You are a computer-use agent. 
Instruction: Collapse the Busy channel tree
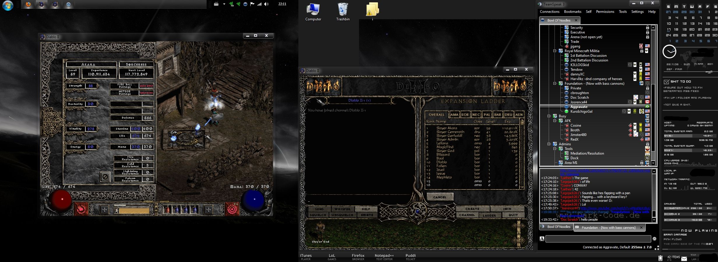pyautogui.click(x=549, y=116)
